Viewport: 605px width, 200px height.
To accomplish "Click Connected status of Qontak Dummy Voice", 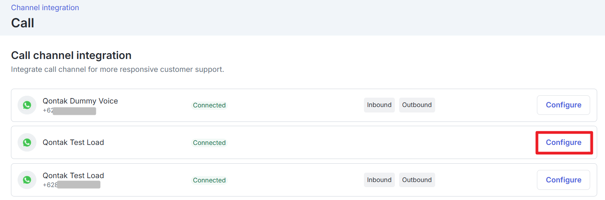I will [209, 105].
